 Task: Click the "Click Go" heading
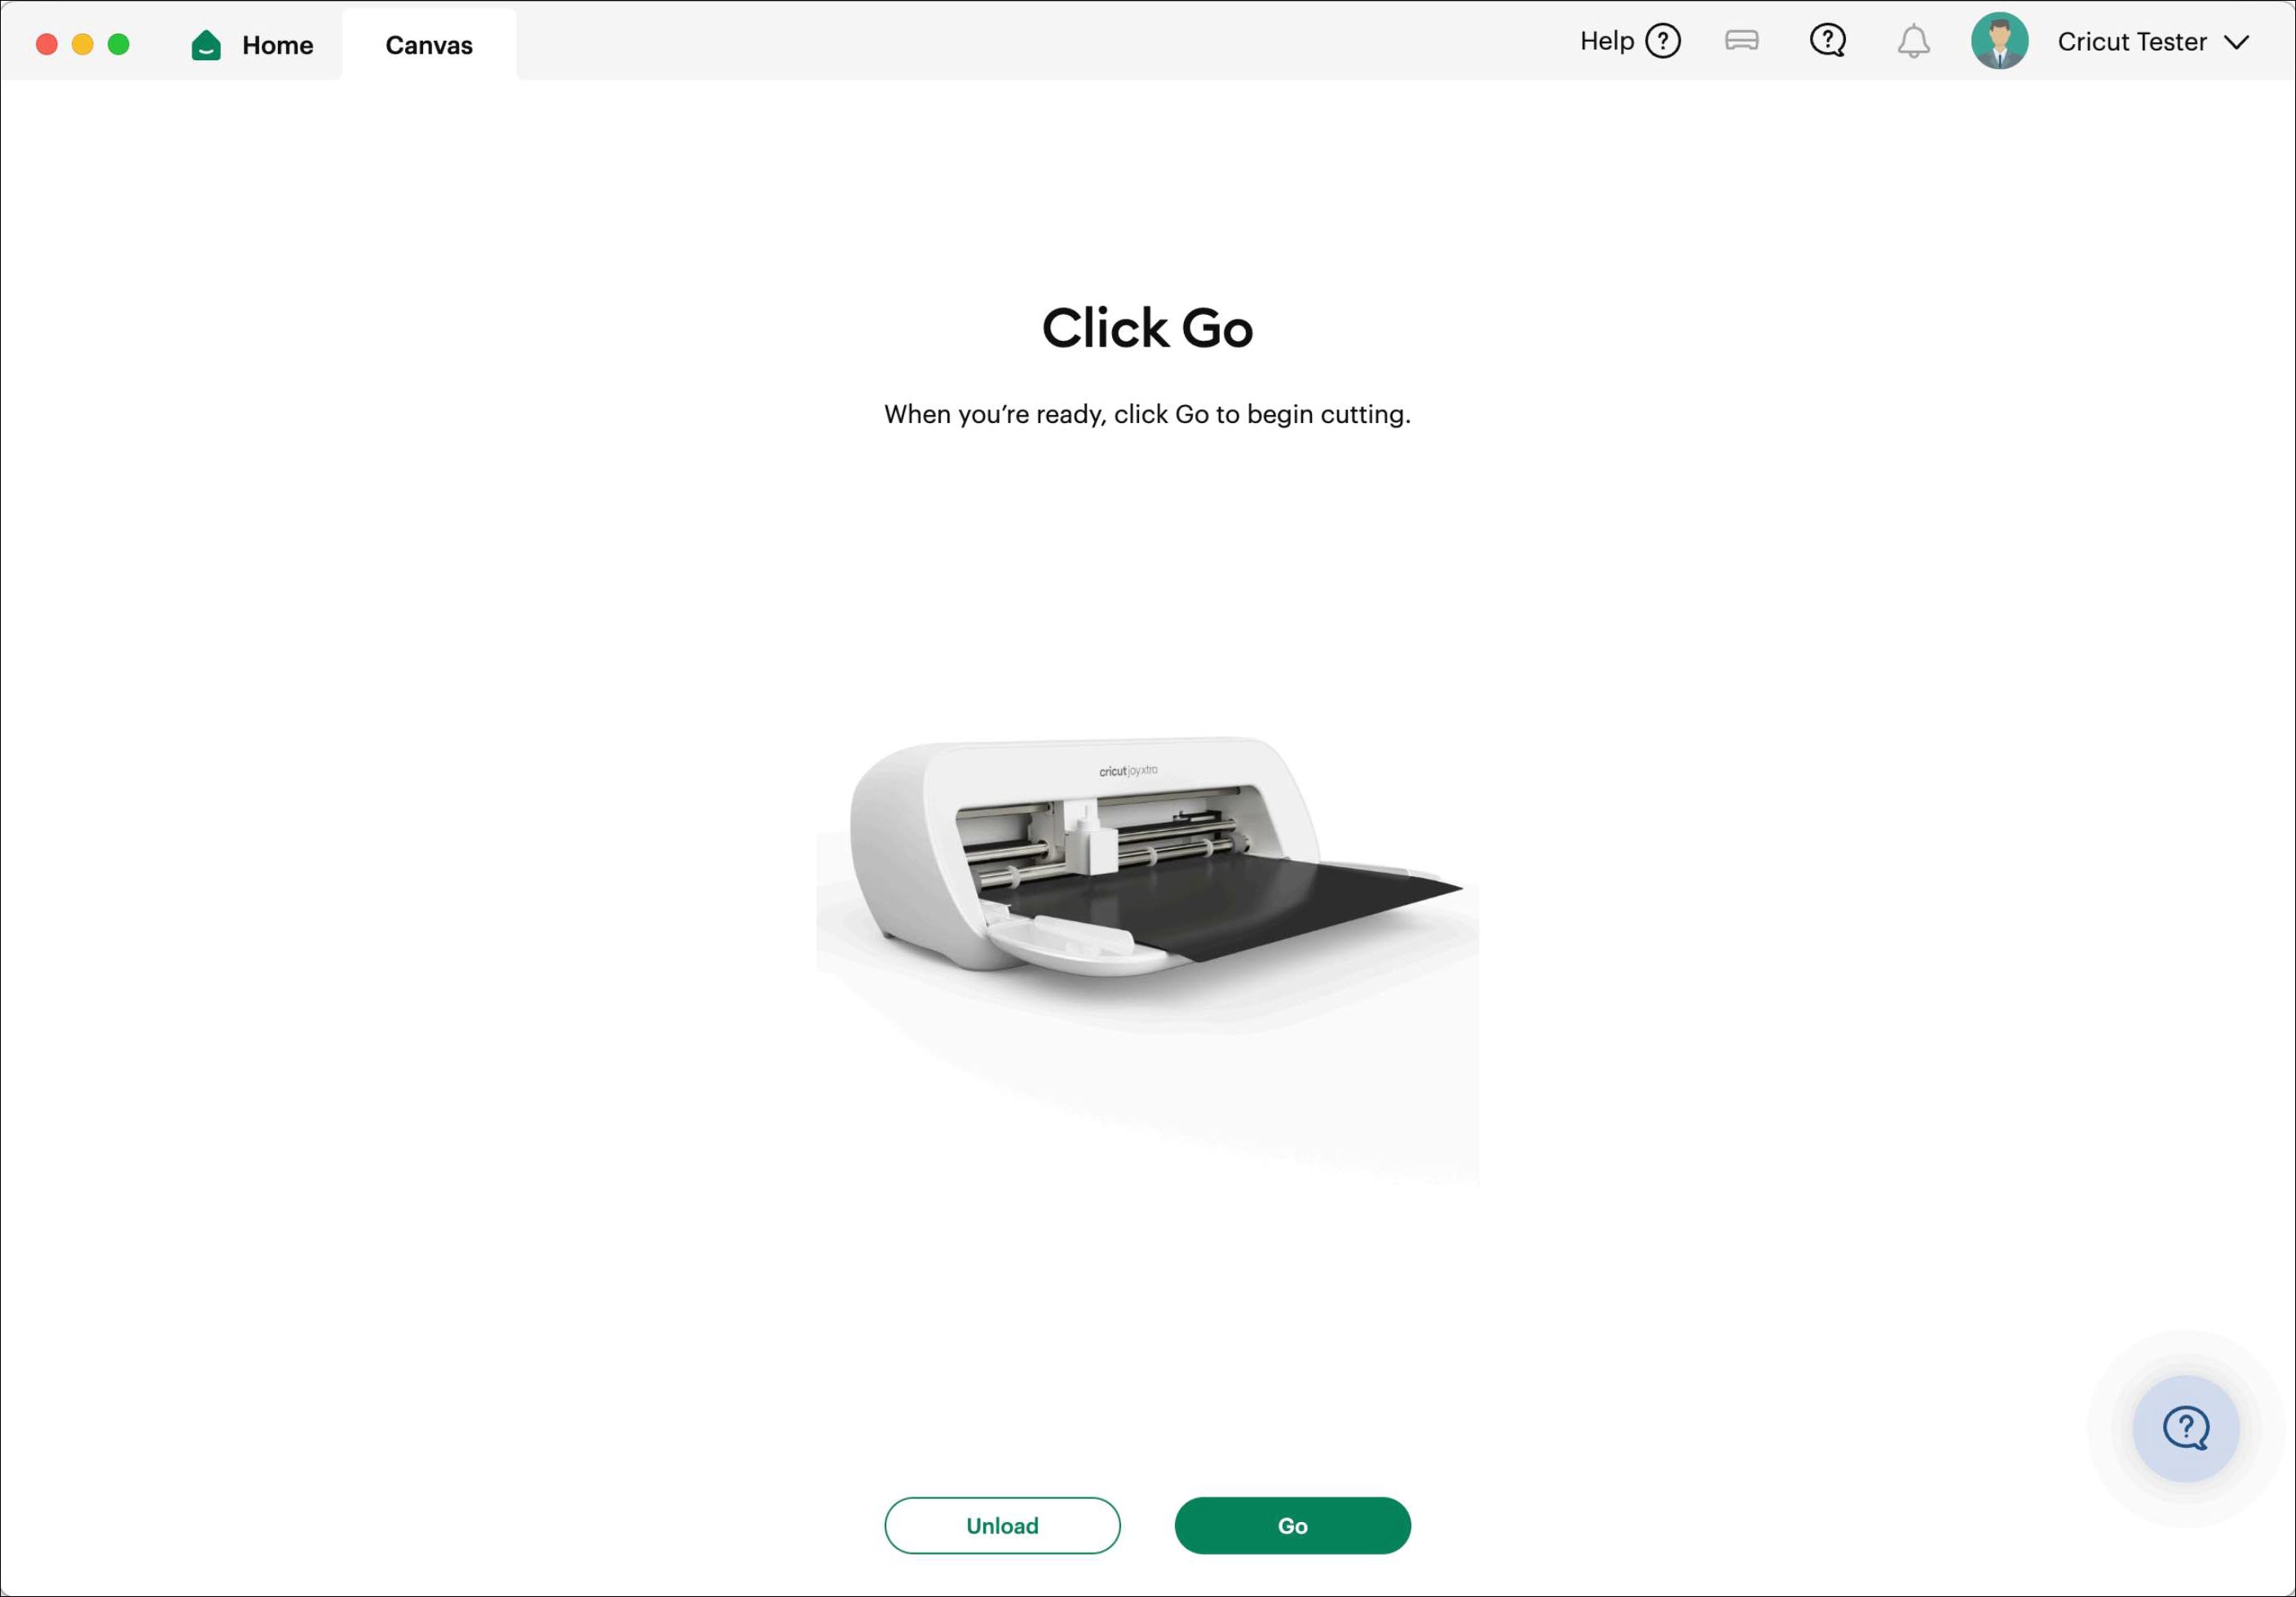tap(1147, 328)
